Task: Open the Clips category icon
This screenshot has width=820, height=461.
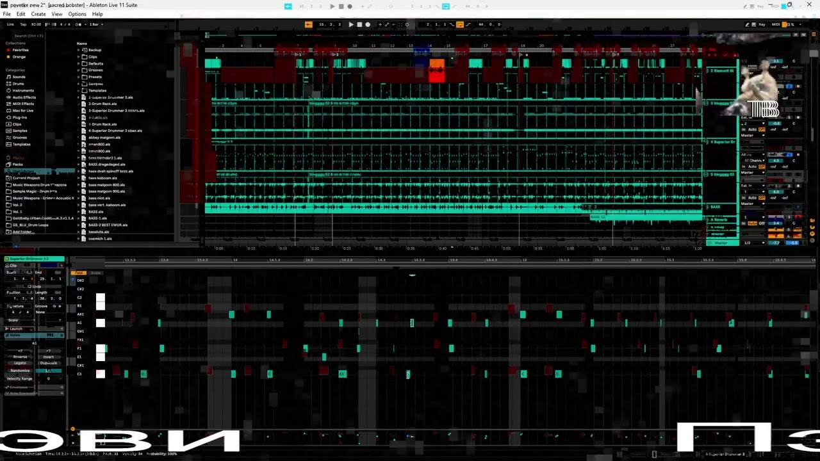Action: pos(8,124)
